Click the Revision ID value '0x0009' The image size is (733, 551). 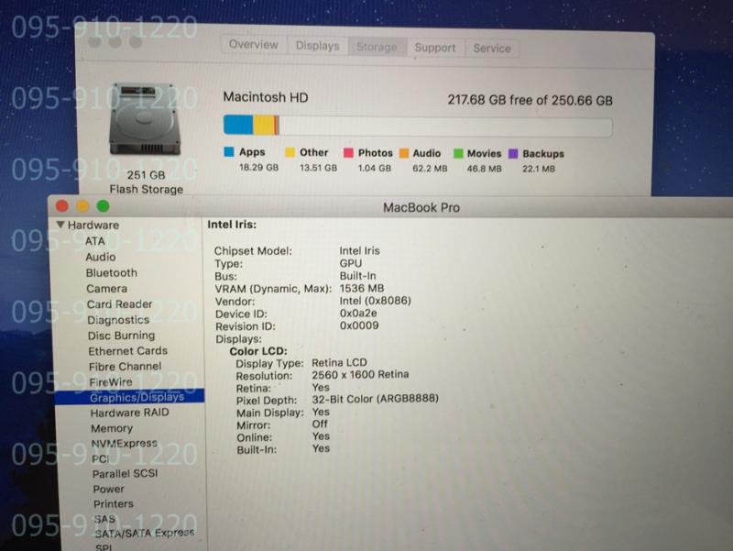click(359, 325)
